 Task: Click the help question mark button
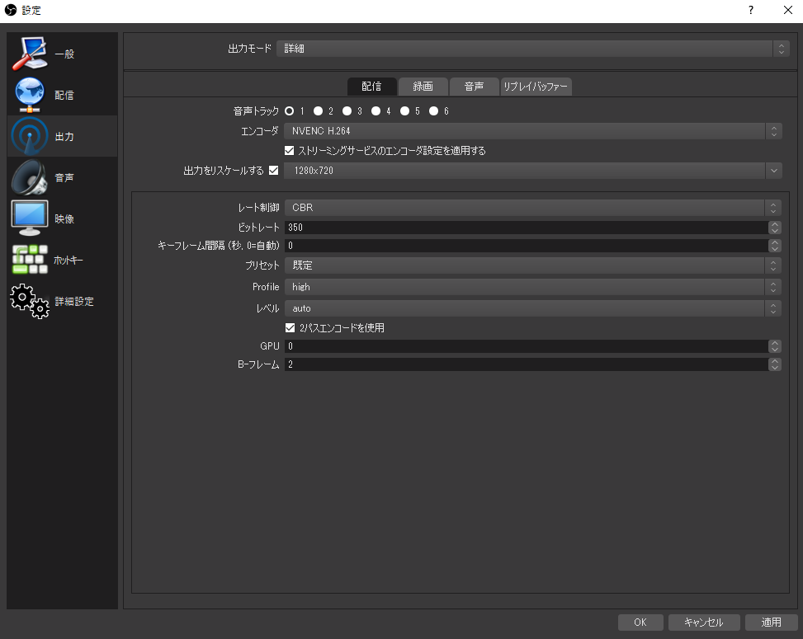[751, 10]
